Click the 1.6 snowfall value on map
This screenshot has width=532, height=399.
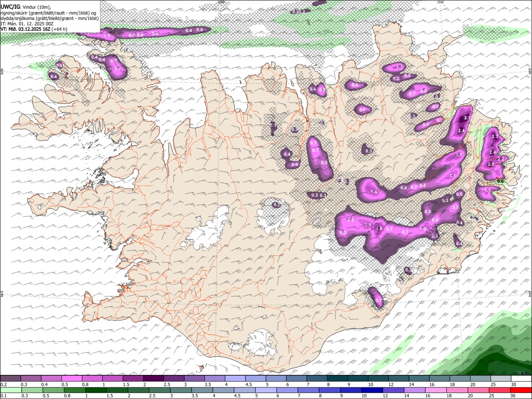[379, 228]
